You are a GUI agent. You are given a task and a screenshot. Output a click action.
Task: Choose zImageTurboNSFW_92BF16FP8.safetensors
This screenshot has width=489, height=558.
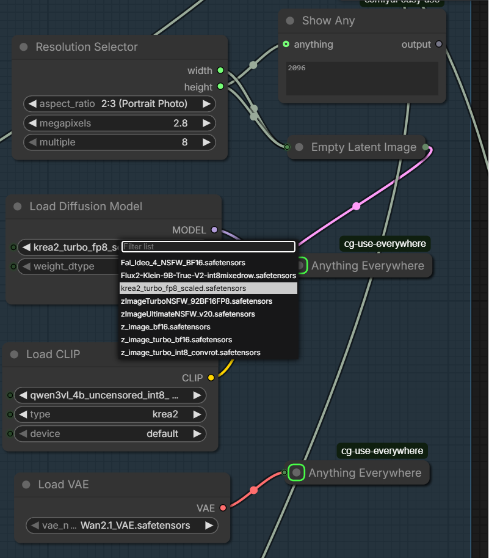(x=208, y=301)
